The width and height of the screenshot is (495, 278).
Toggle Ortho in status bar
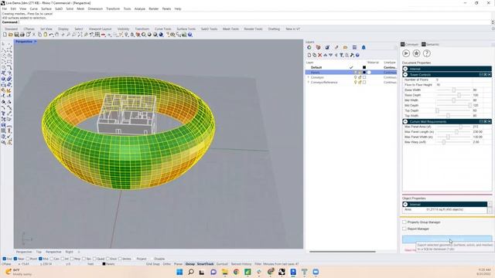(x=167, y=264)
